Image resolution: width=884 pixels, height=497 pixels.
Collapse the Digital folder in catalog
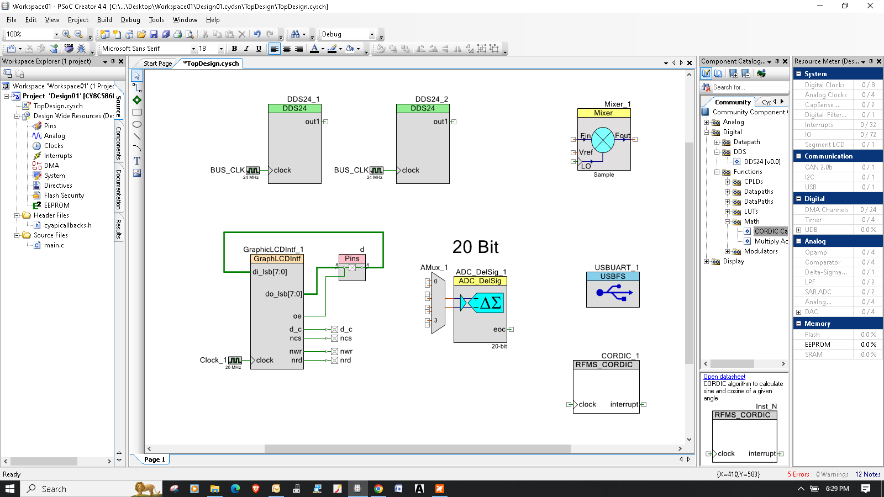pyautogui.click(x=706, y=132)
